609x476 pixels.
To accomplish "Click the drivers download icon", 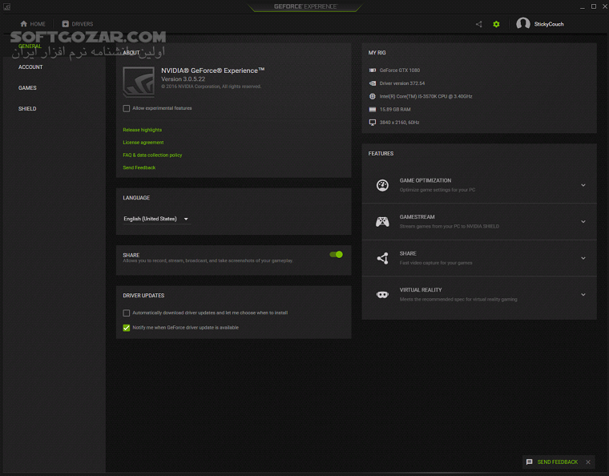I will [65, 24].
